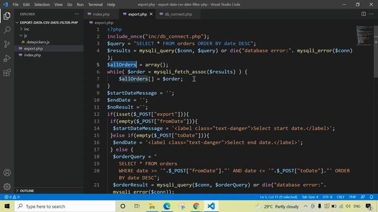The image size is (378, 212).
Task: Change the Tab Size: 4 indentation setting
Action: click(x=310, y=197)
